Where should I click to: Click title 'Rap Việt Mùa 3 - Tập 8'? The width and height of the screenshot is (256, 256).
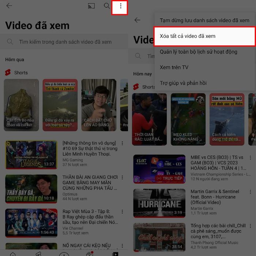pos(90,217)
